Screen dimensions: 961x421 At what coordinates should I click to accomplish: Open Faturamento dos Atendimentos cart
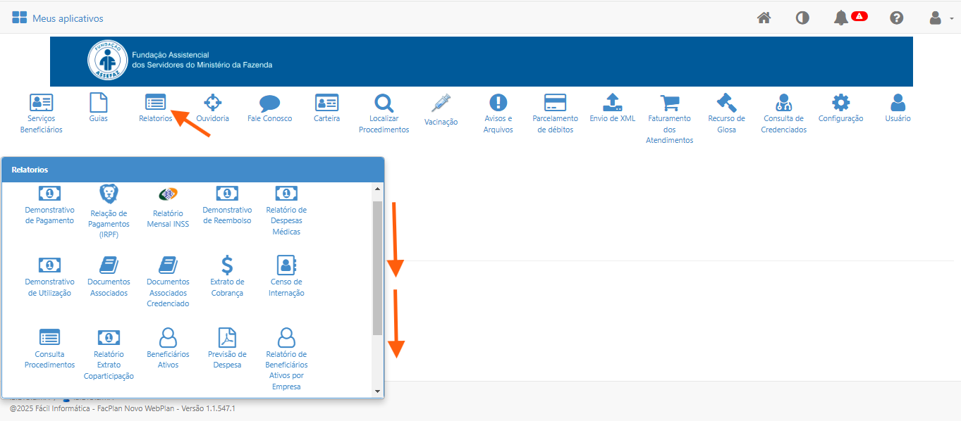tap(669, 118)
